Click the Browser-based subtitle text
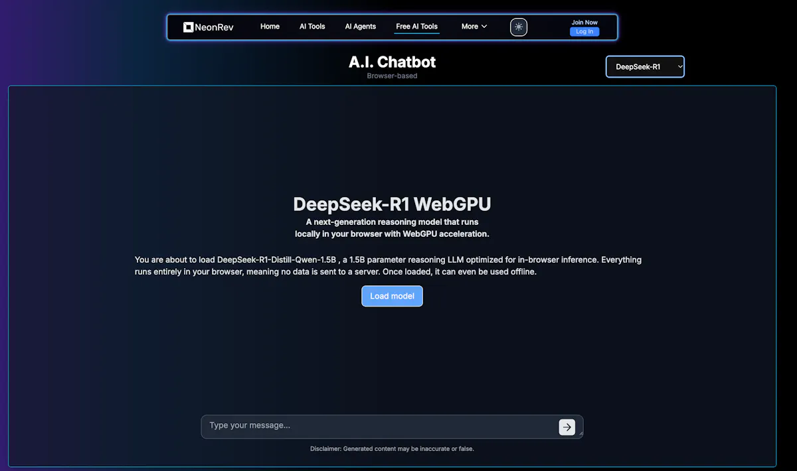This screenshot has height=471, width=797. (x=392, y=76)
